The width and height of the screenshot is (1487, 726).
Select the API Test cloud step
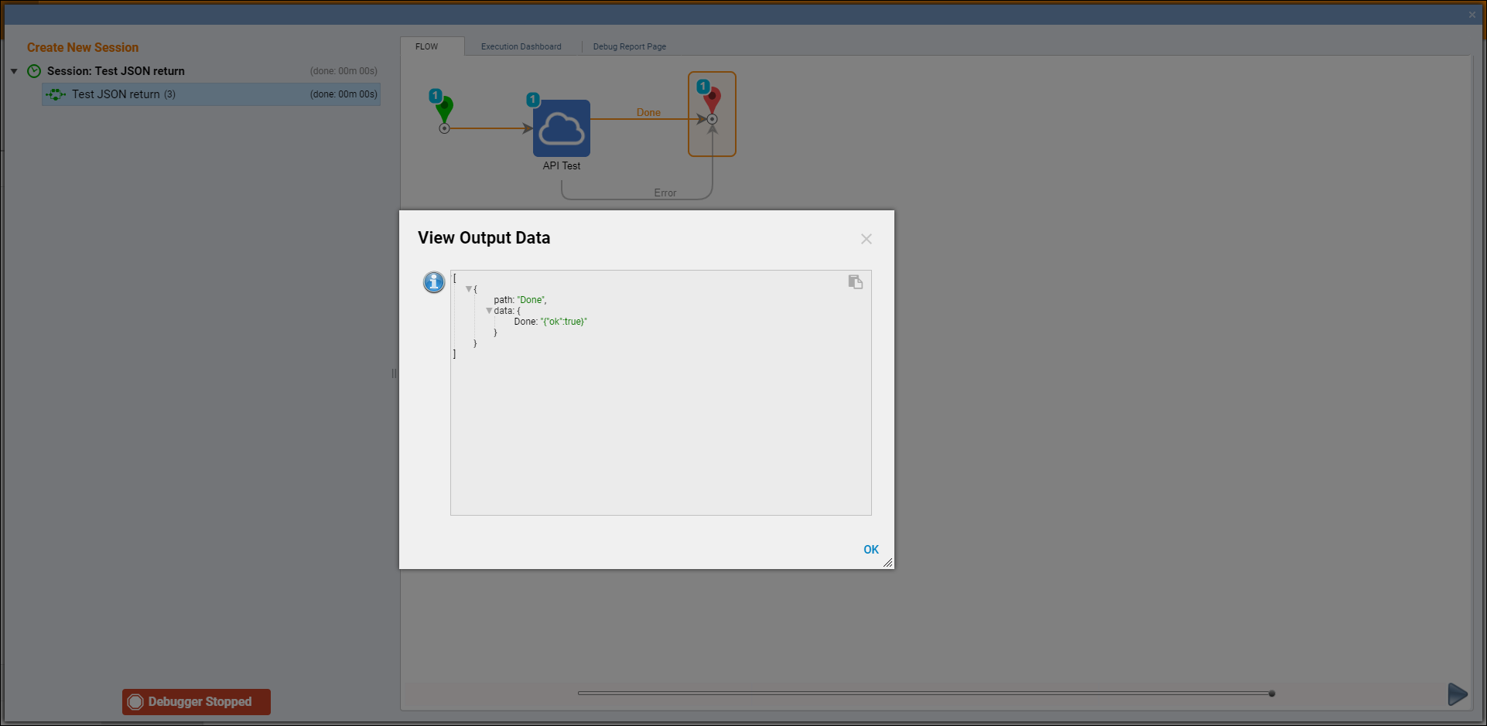562,128
